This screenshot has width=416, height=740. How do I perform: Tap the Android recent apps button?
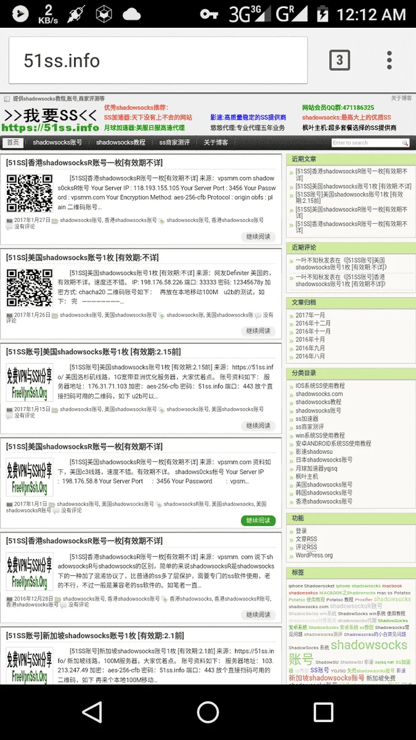[x=324, y=712]
